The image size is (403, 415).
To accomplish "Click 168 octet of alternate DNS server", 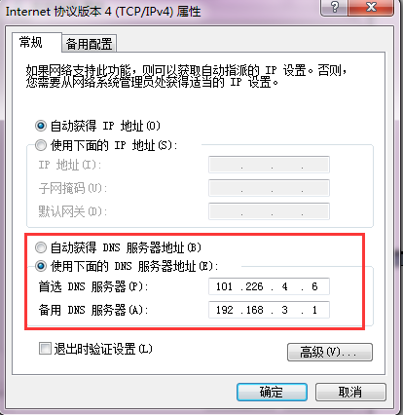I will (x=254, y=310).
